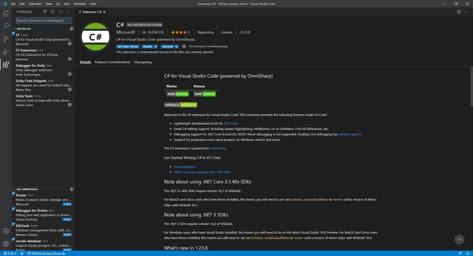Screen dimensions: 473x256
Task: Open manage gear for Unity Tools
Action: pyautogui.click(x=70, y=105)
